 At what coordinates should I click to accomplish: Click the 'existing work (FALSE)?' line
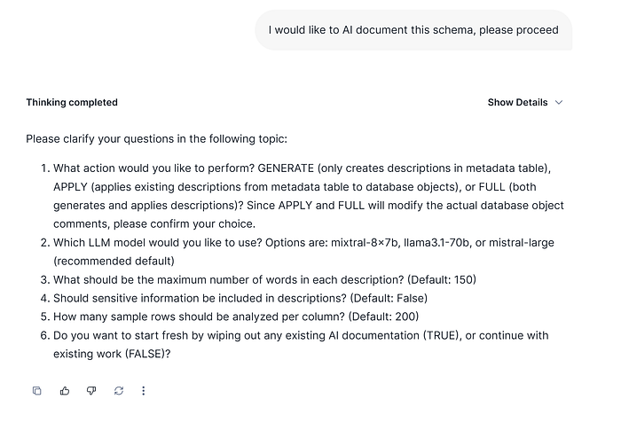112,354
